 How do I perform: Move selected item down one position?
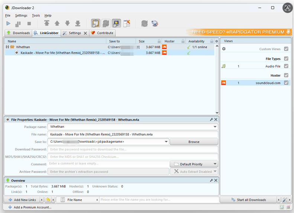[67, 23]
